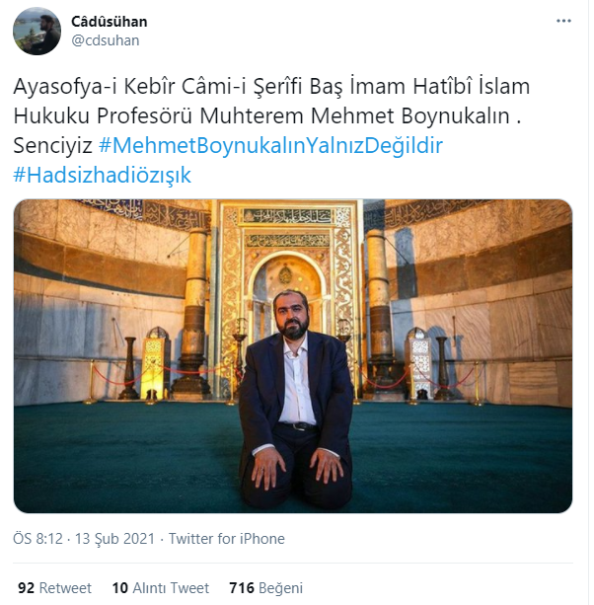The width and height of the screenshot is (594, 605).
Task: Click the word Senciyiz in the tweet
Action: click(x=53, y=146)
